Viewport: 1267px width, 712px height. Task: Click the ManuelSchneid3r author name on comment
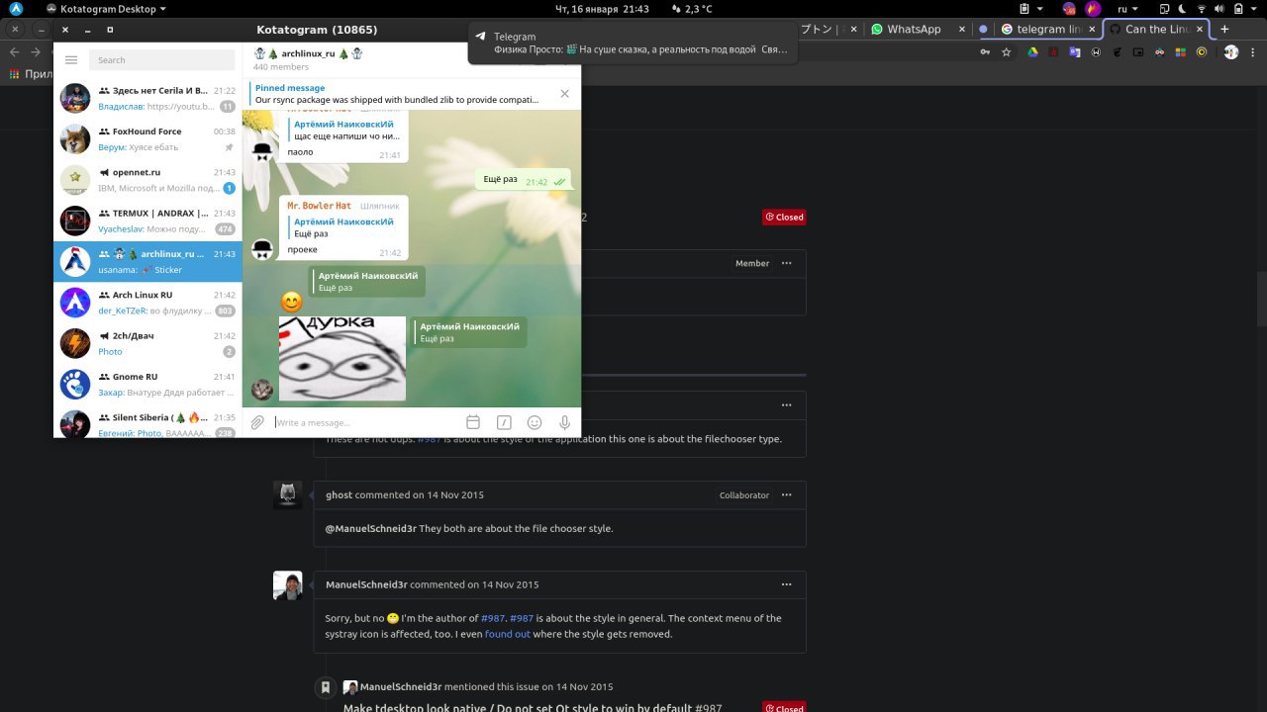366,584
